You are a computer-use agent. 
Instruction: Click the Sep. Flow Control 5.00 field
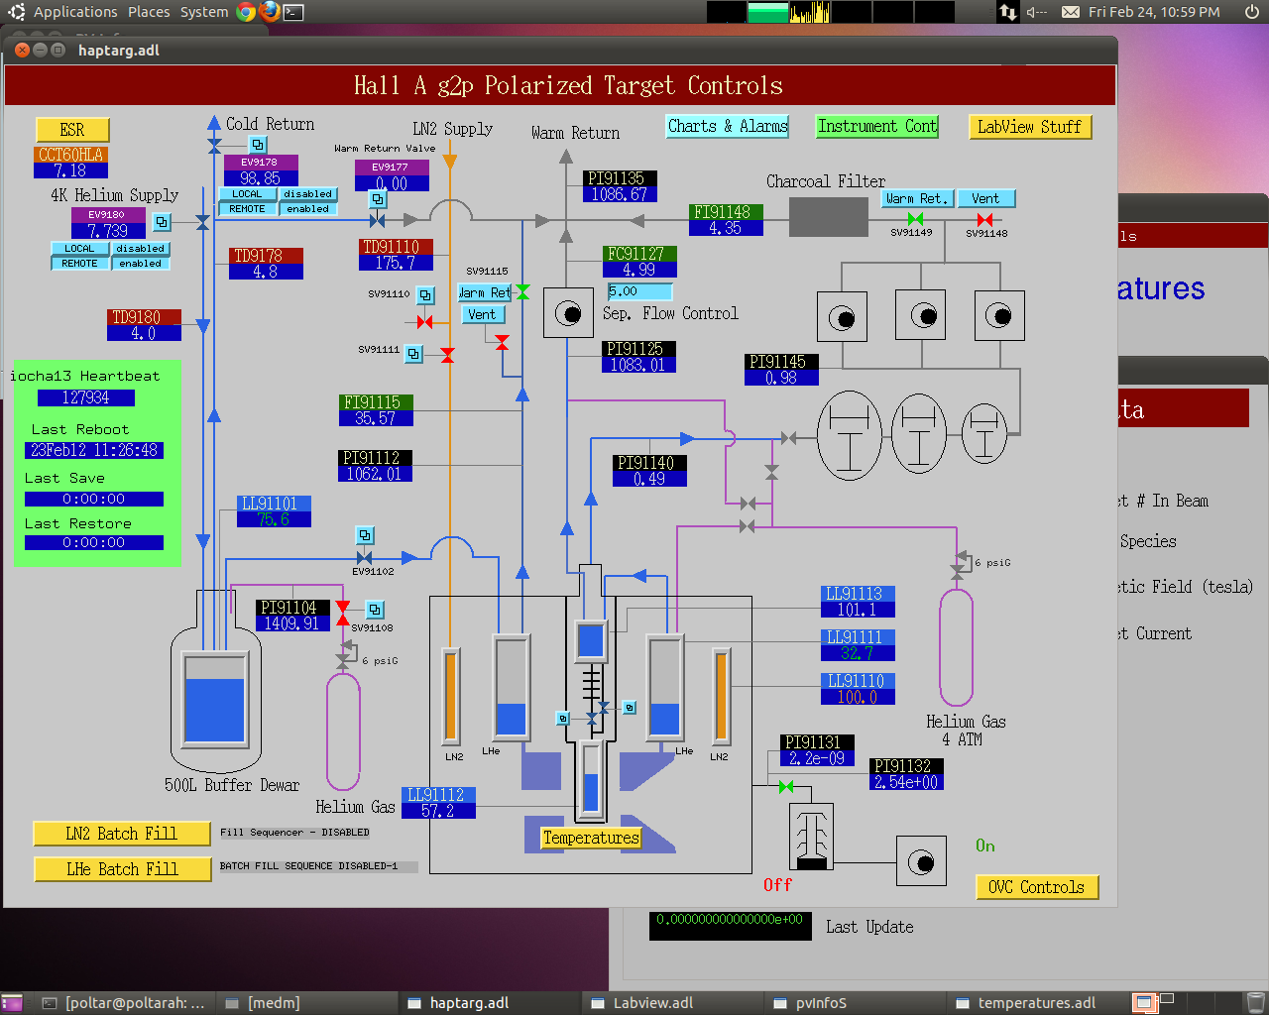[x=640, y=291]
